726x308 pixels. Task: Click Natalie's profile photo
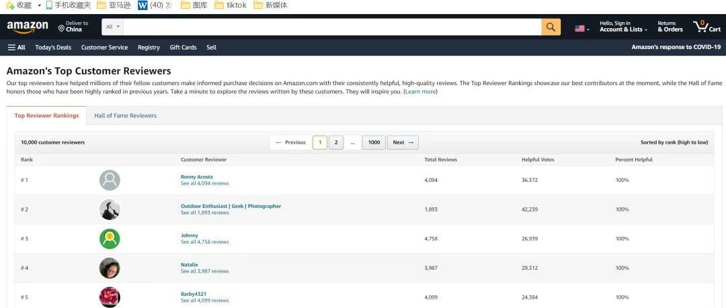click(110, 268)
